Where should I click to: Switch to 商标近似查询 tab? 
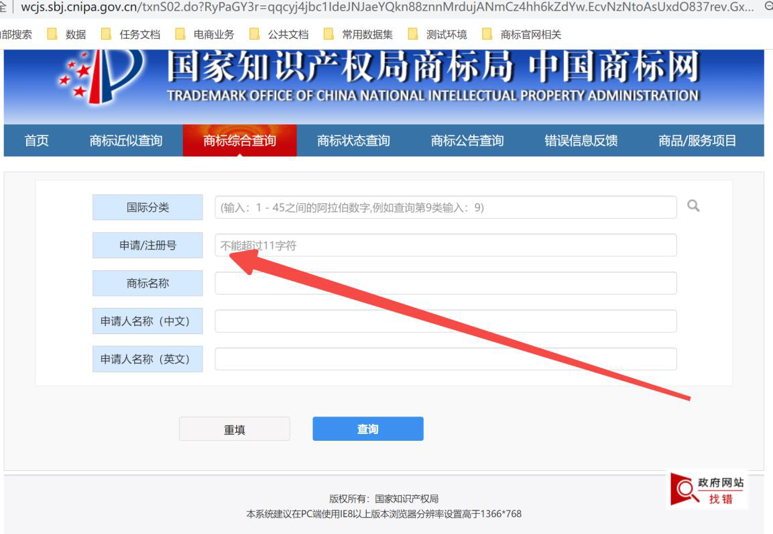126,140
